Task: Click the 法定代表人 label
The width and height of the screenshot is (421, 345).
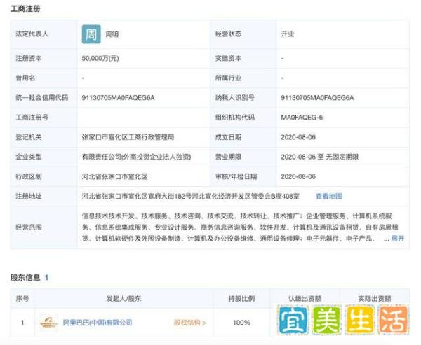Action: point(32,34)
